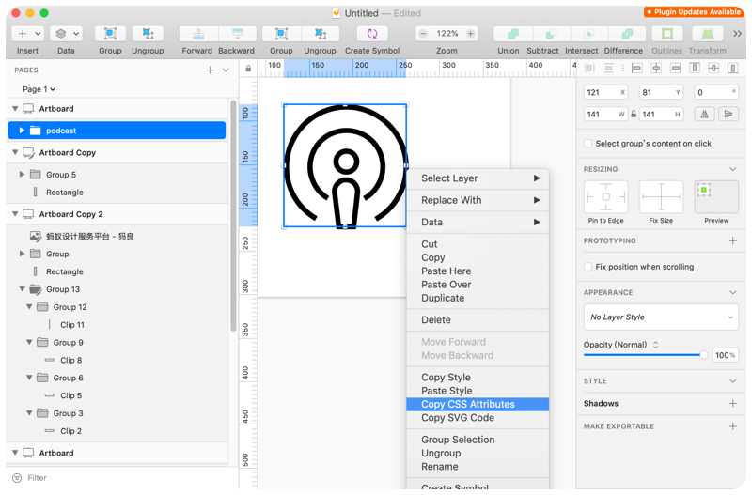Click the Forward arrange icon
Screen dimensions: 752x495
pos(198,34)
